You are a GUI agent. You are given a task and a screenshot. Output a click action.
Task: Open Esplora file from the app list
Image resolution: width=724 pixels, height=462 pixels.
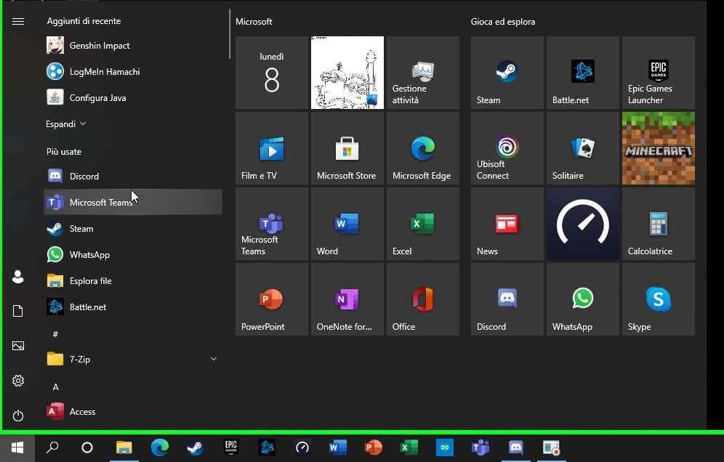tap(133, 280)
